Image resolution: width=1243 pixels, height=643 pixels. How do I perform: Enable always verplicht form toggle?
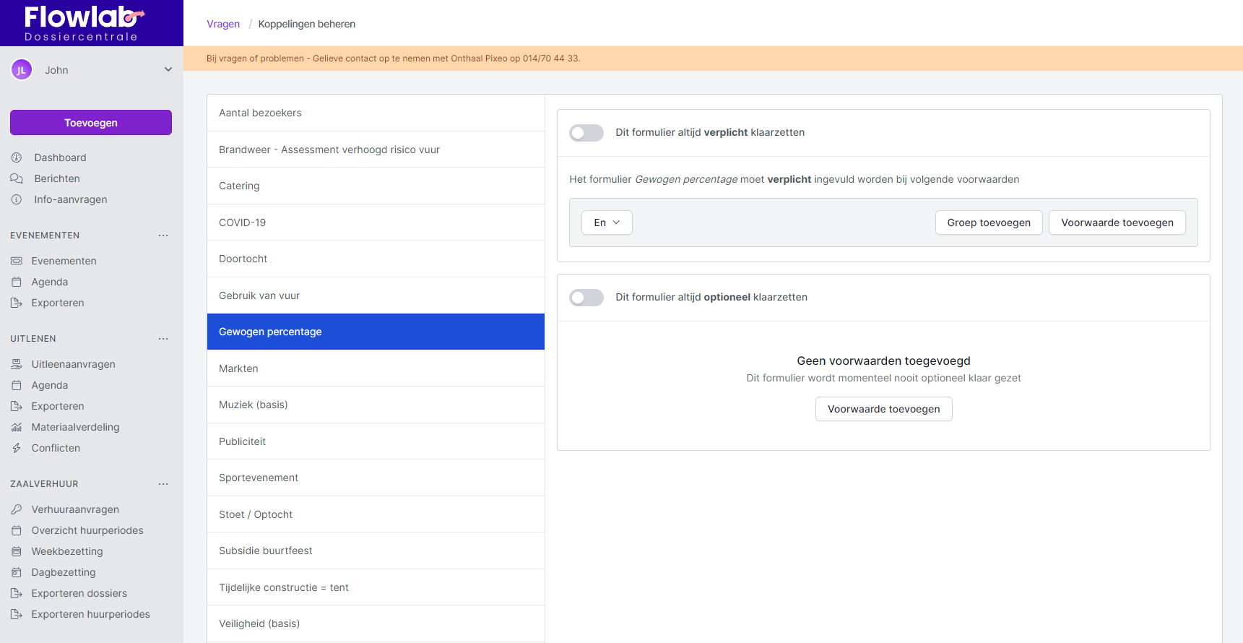coord(586,133)
